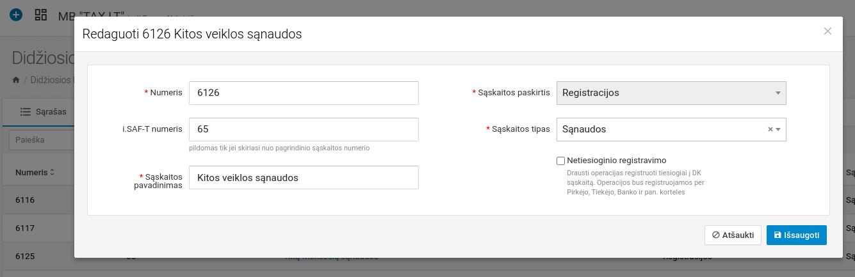855x277 pixels.
Task: Select account row 6117
Action: click(x=25, y=228)
